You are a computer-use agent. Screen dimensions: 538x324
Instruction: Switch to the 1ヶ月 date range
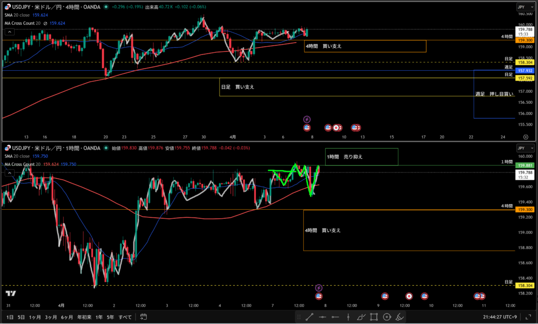tap(35, 317)
